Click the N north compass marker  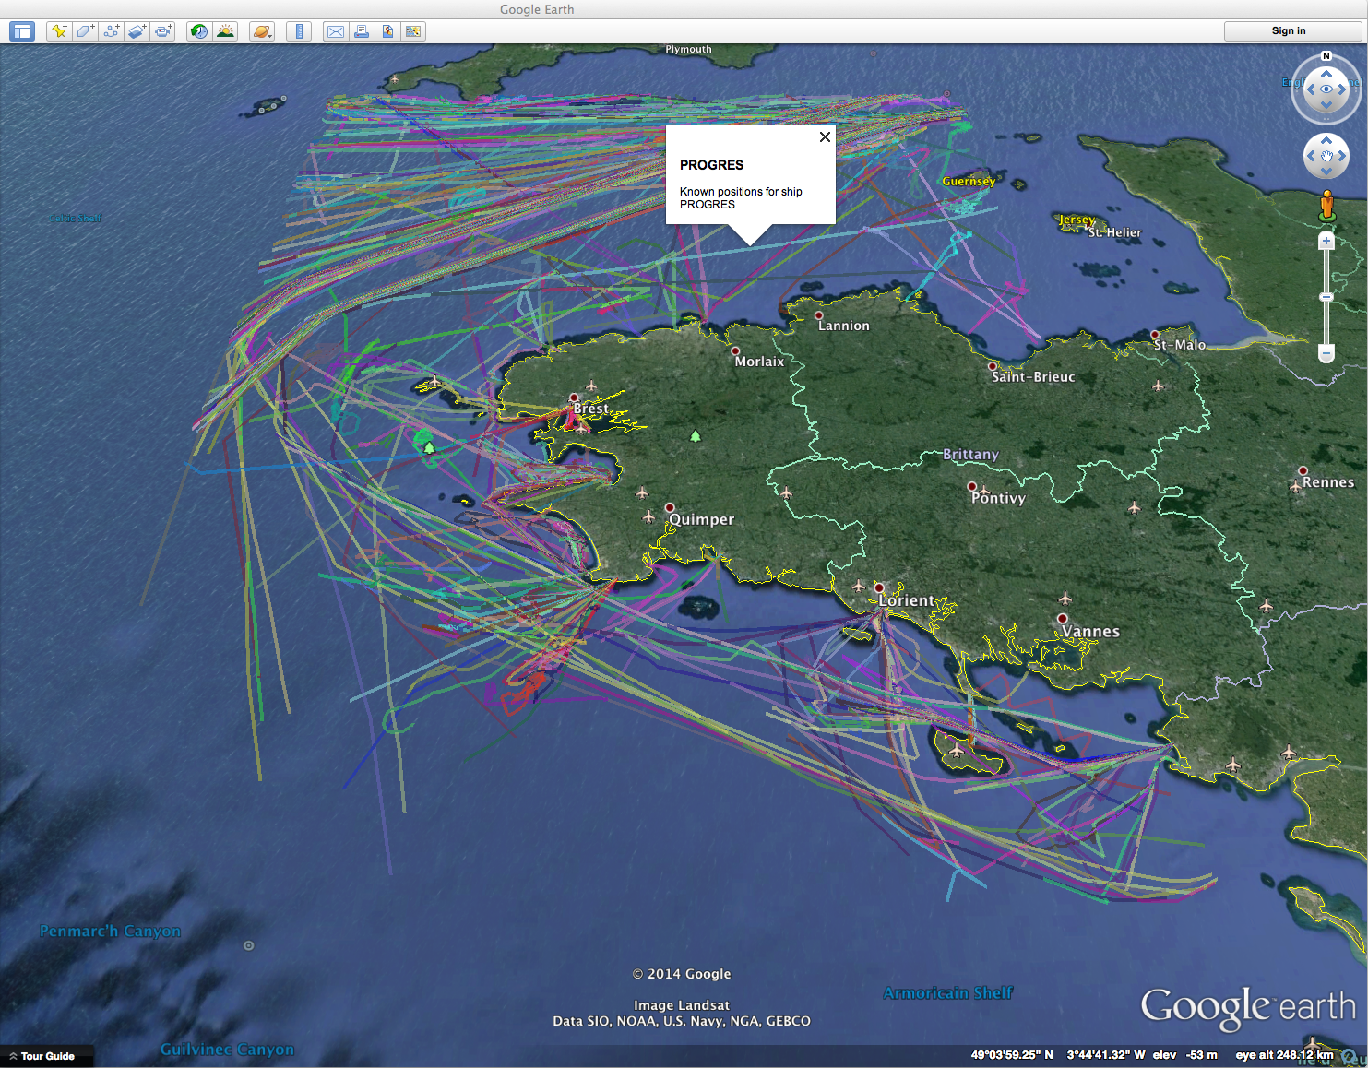click(1326, 56)
